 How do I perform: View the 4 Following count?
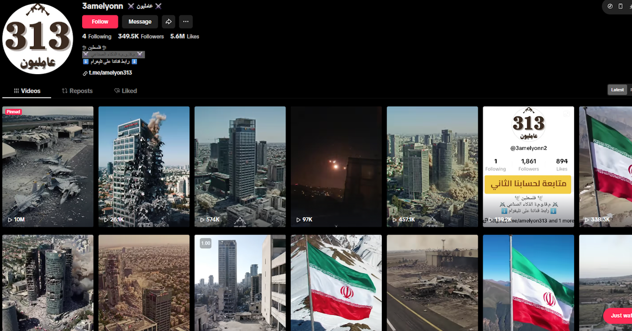pos(97,36)
